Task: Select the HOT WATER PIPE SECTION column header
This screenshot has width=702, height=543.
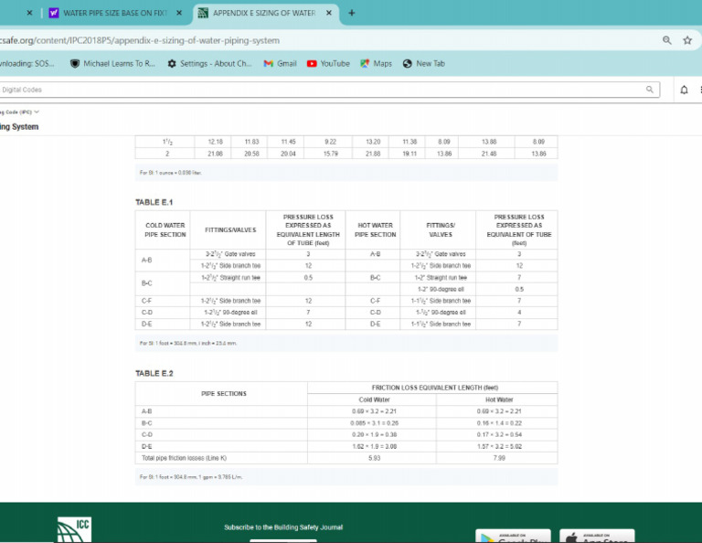Action: [375, 229]
